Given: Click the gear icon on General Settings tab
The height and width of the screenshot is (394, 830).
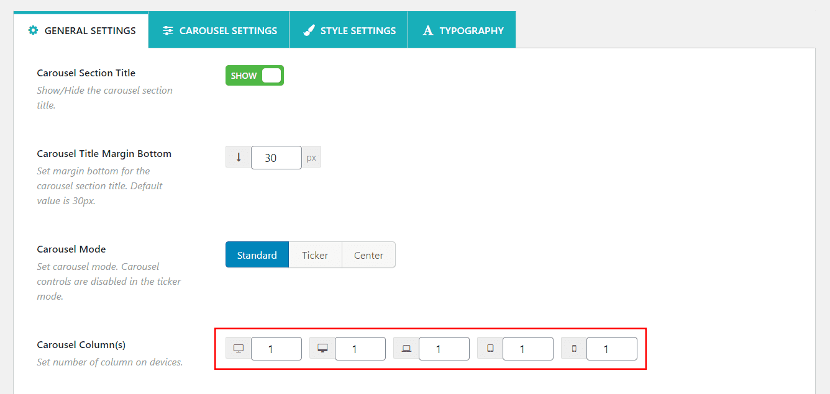Looking at the screenshot, I should [34, 30].
